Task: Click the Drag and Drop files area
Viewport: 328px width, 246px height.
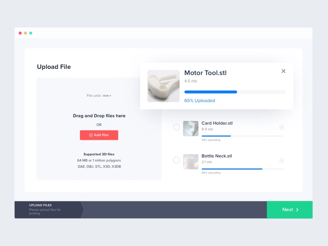Action: (x=99, y=116)
